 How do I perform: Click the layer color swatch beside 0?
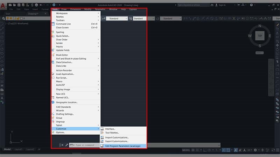pyautogui.click(x=21, y=18)
